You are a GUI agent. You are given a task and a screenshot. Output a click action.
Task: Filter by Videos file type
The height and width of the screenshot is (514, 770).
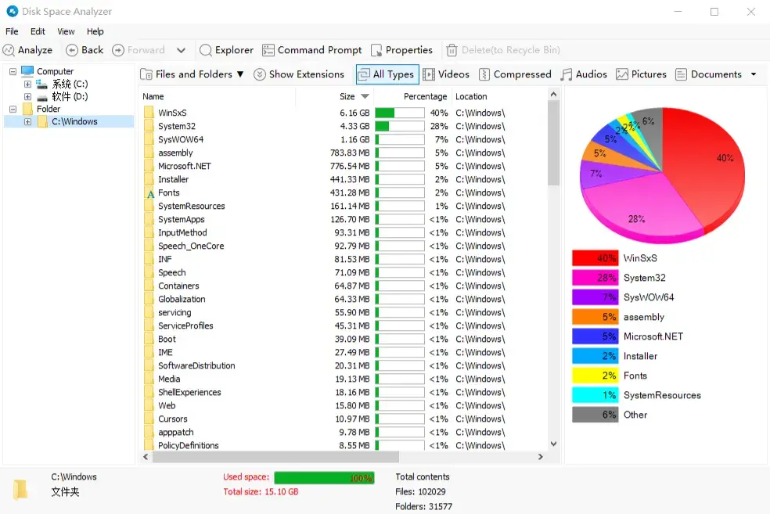coord(446,74)
